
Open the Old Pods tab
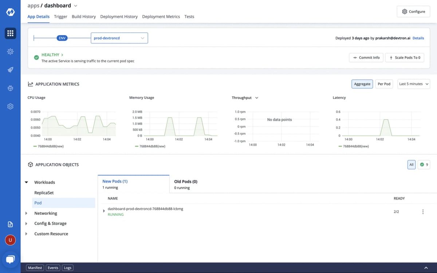186,181
